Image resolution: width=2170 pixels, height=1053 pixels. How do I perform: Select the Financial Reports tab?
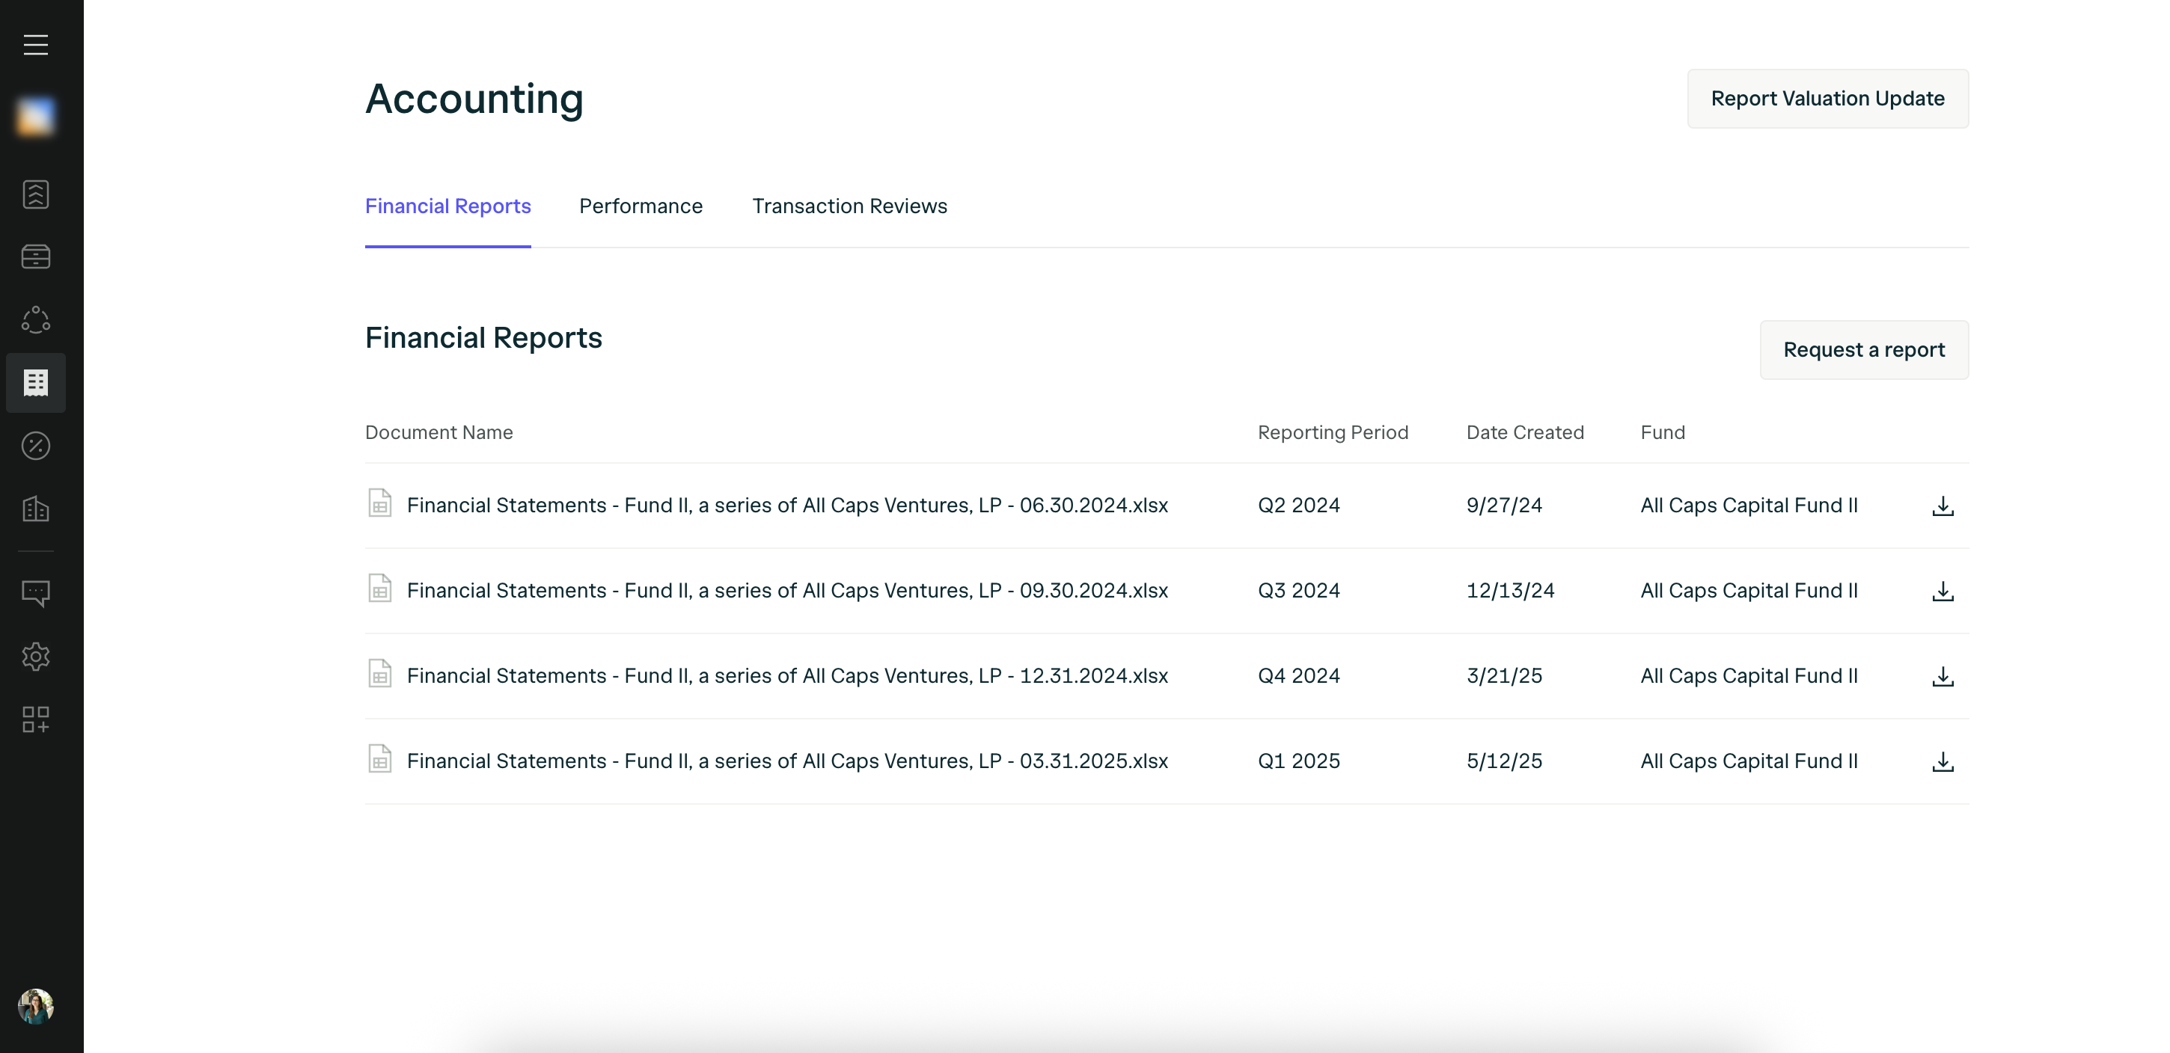tap(447, 206)
